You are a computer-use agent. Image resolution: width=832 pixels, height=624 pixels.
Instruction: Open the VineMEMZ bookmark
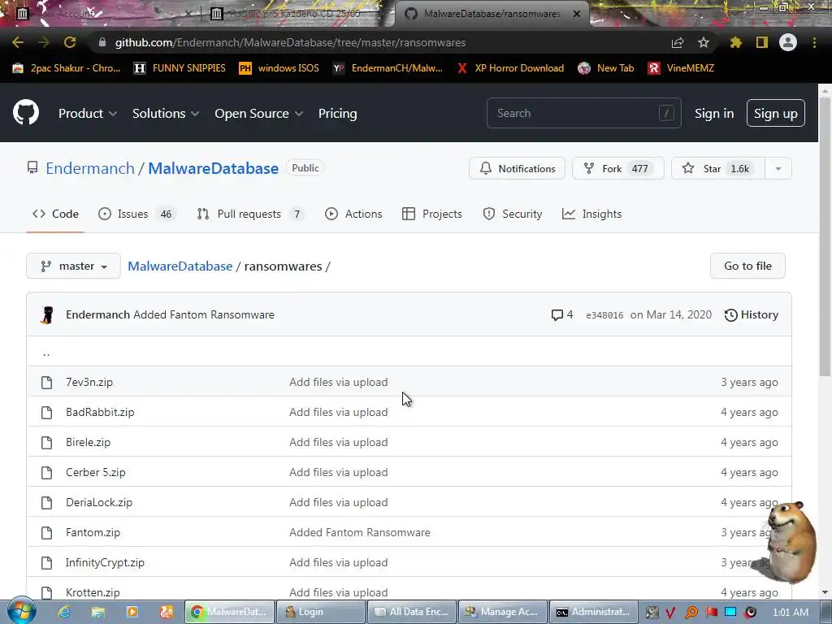click(681, 68)
